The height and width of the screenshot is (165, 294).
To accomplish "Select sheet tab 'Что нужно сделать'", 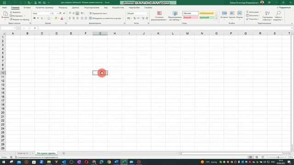I will tap(46, 153).
